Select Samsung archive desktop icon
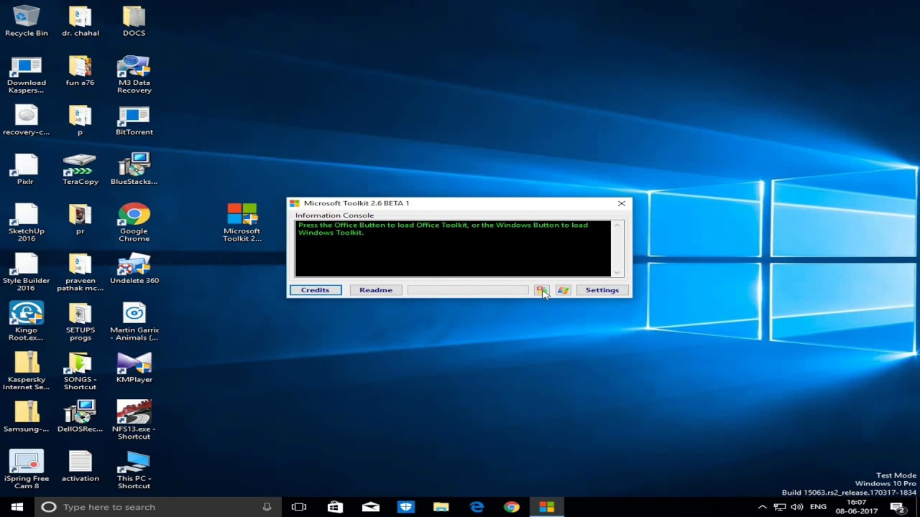The height and width of the screenshot is (517, 920). coord(27,417)
